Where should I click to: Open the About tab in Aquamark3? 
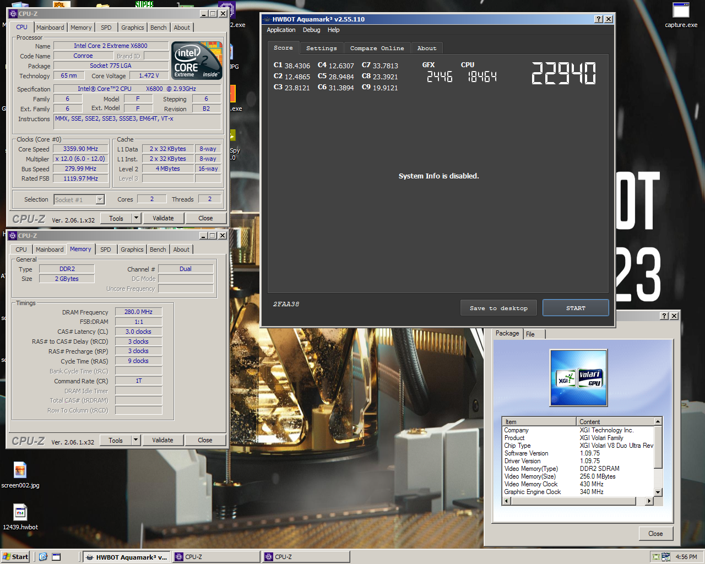tap(426, 48)
